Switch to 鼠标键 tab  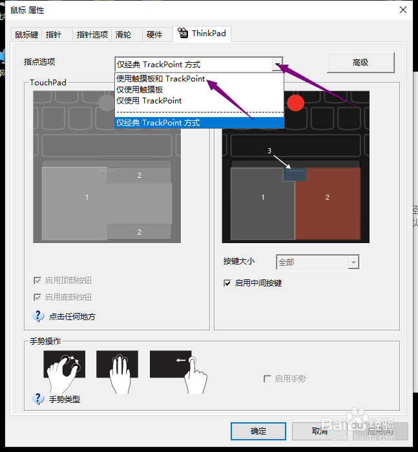coord(26,34)
